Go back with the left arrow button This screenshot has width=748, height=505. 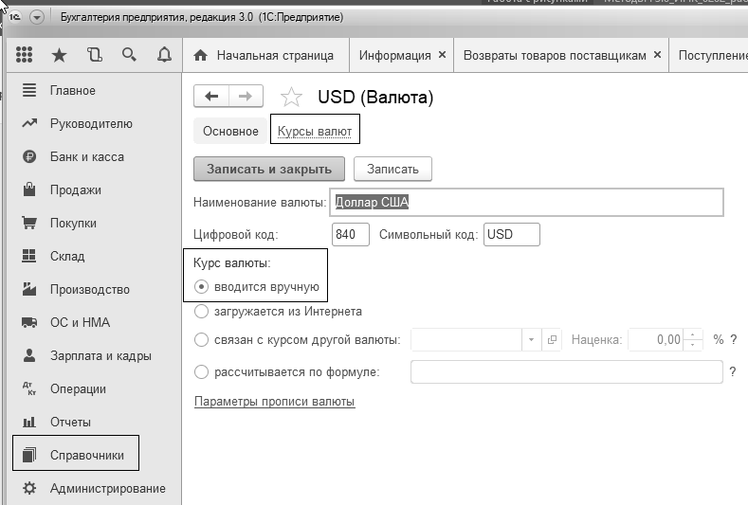pyautogui.click(x=211, y=97)
